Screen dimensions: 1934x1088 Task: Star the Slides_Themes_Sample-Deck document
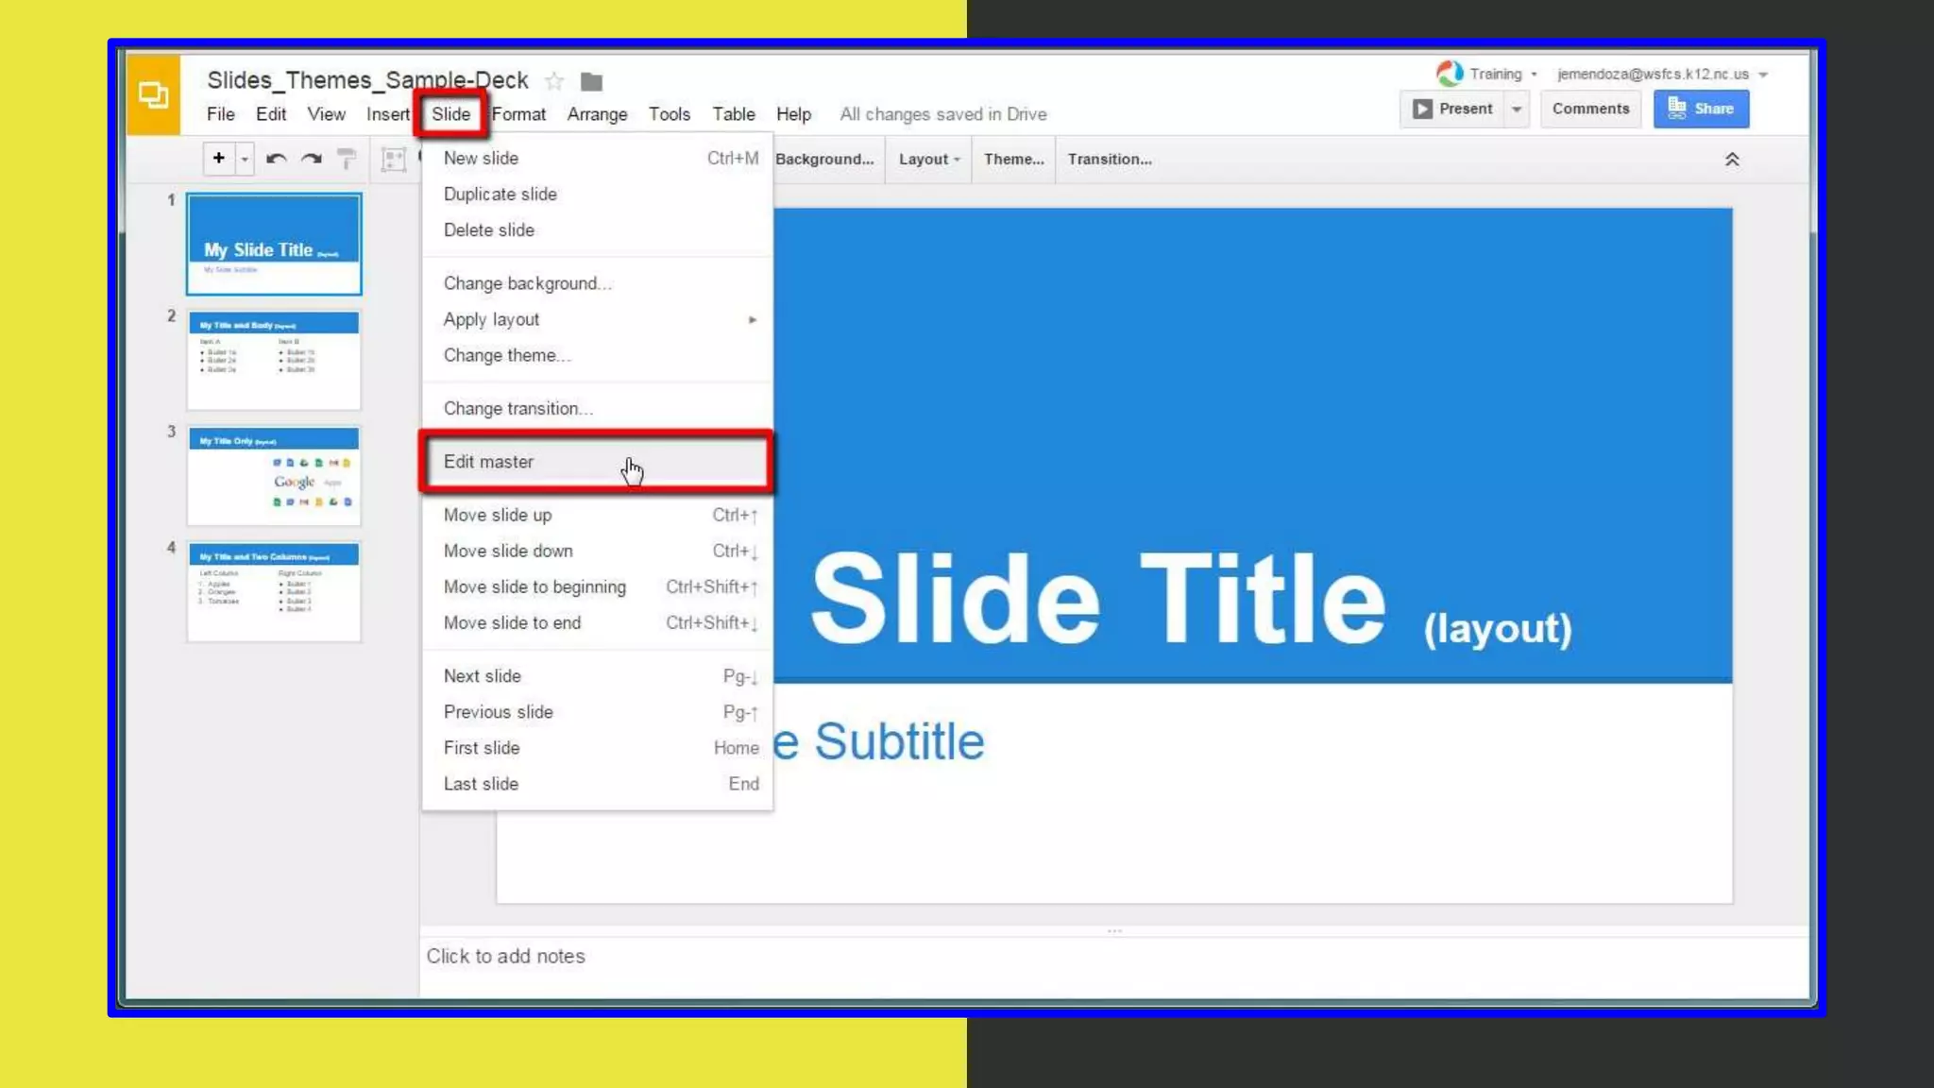[554, 81]
